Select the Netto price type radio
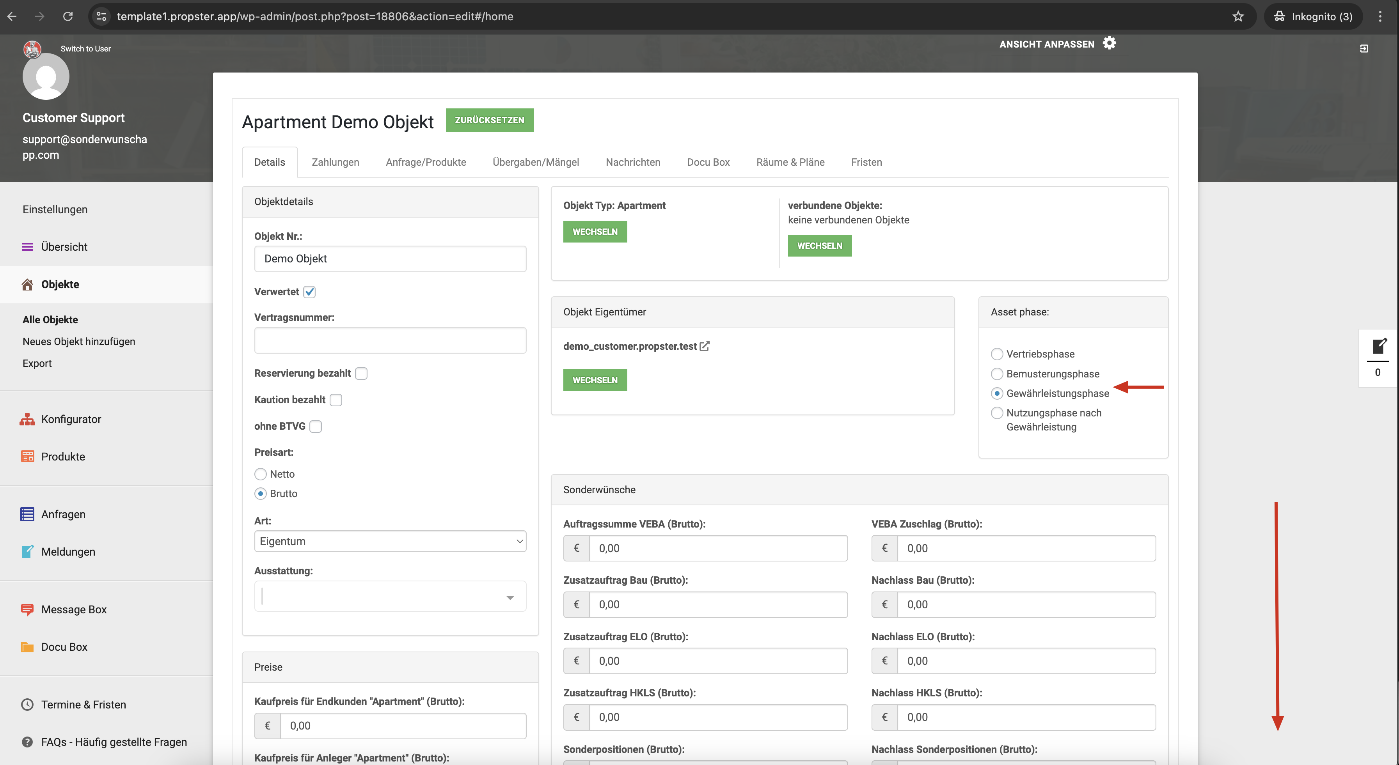The image size is (1399, 765). click(261, 474)
